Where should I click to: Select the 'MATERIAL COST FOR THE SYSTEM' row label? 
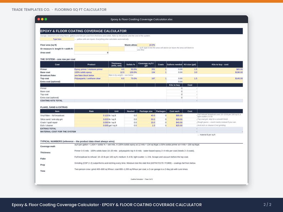(x=58, y=132)
